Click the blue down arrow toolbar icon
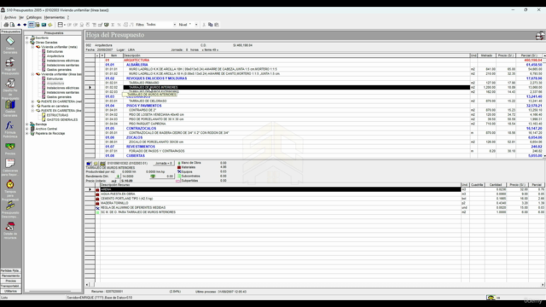This screenshot has height=307, width=546. [x=25, y=25]
